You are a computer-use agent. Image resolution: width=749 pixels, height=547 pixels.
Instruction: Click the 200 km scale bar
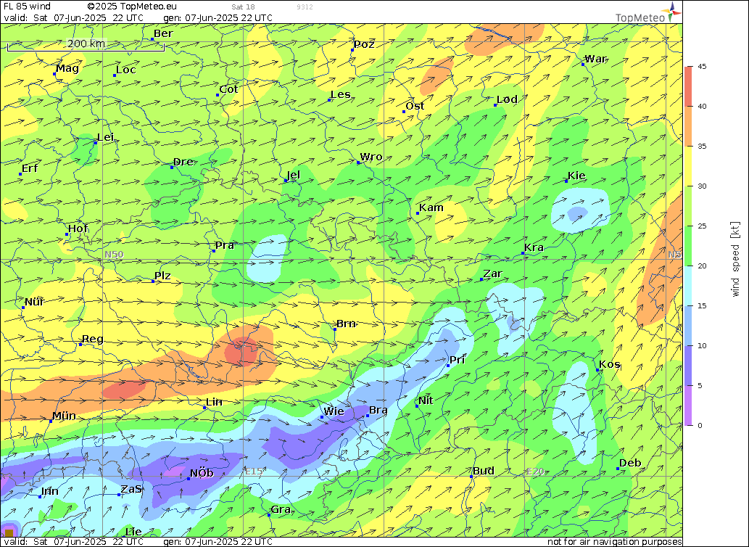tap(86, 44)
